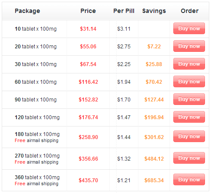The height and width of the screenshot is (193, 211).
Task: Select the Price column header
Action: pyautogui.click(x=88, y=11)
